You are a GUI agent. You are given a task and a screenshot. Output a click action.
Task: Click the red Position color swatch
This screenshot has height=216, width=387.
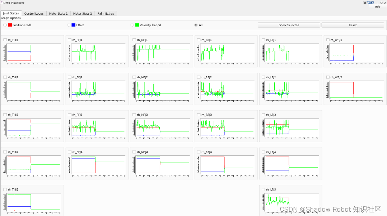click(10, 25)
